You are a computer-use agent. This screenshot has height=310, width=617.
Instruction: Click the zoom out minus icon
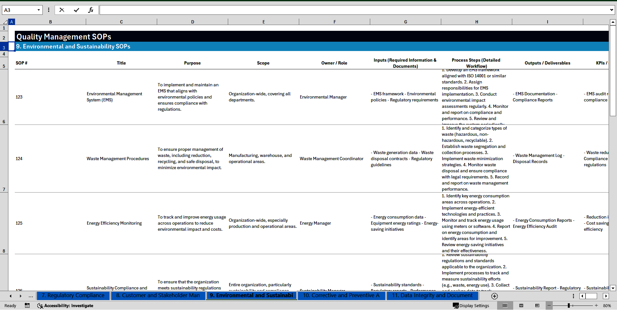tap(550, 306)
